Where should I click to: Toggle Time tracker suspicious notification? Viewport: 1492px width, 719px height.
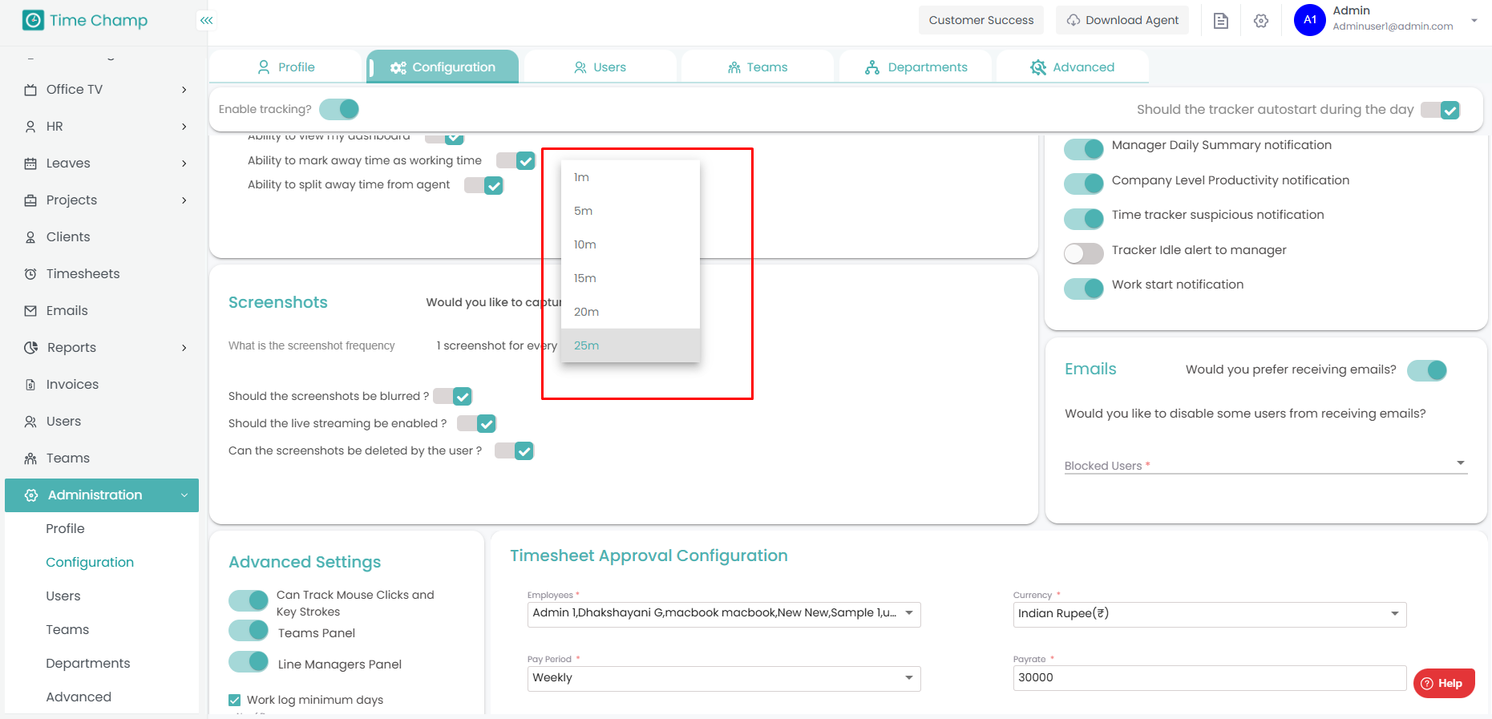pos(1084,219)
